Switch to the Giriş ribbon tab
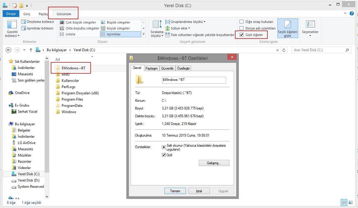The width and height of the screenshot is (358, 208). 27,14
